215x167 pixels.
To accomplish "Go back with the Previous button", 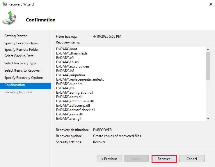I will [109, 159].
